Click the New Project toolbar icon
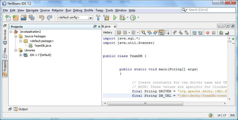Viewport: 238px width, 120px height. pyautogui.click(x=16, y=18)
